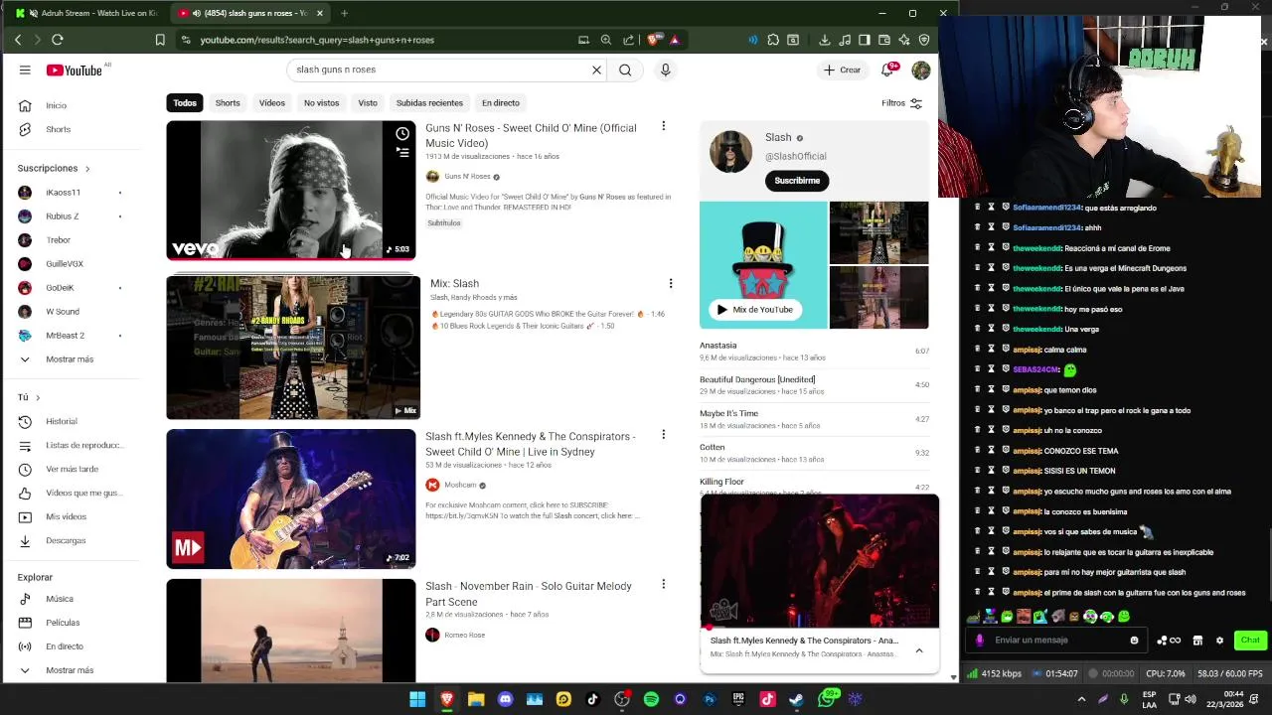Open the YouTube account avatar menu
This screenshot has height=715, width=1272.
tap(921, 70)
